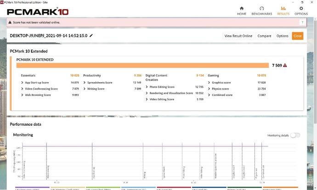Viewport: 317px width, 190px height.
Task: Click the Monitoring section heading
Action: tap(23, 134)
